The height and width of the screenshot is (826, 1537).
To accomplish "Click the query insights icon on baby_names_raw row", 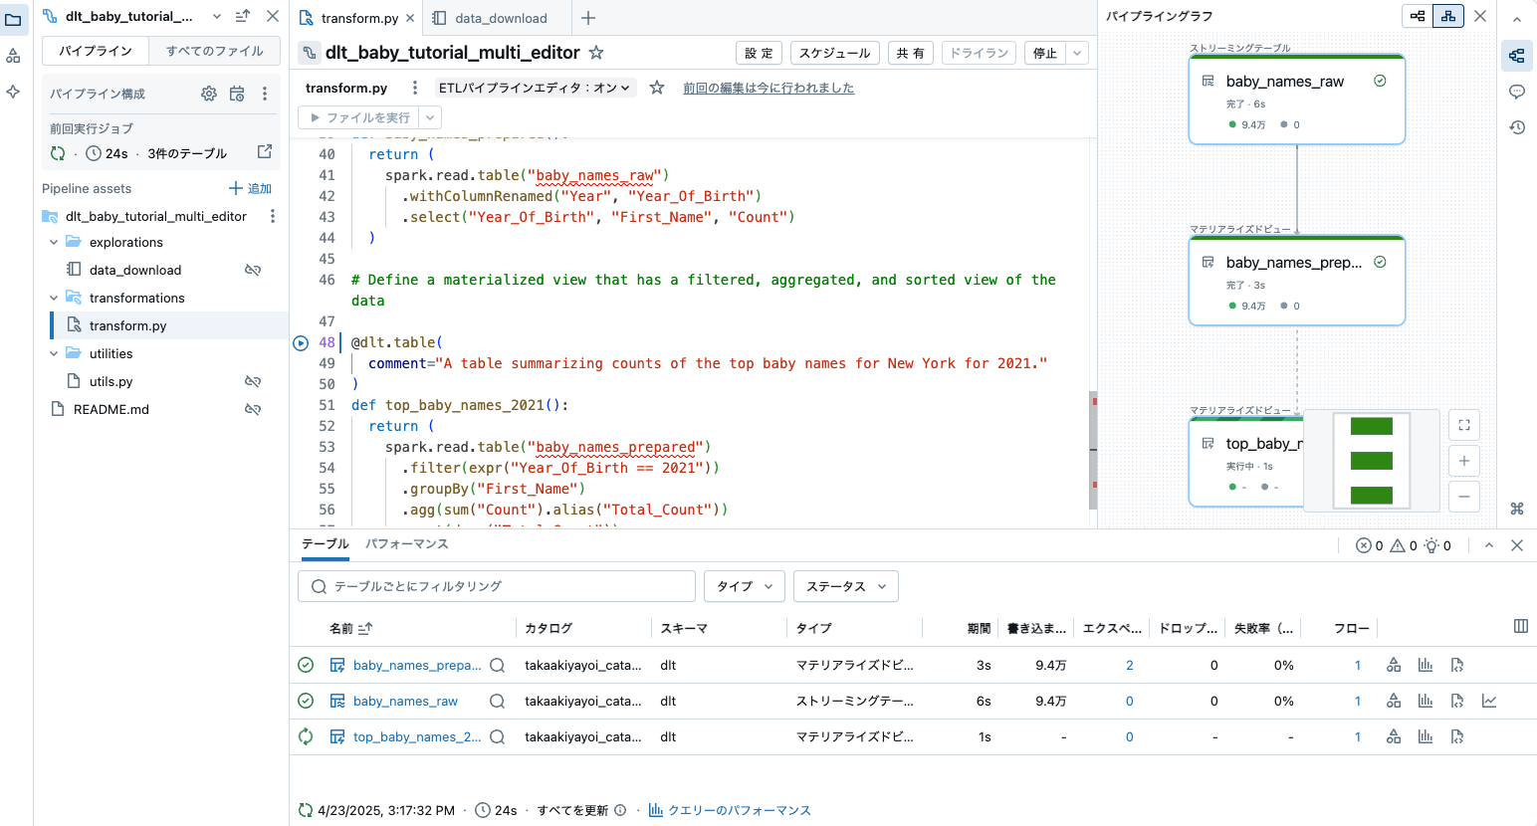I will click(x=1489, y=701).
